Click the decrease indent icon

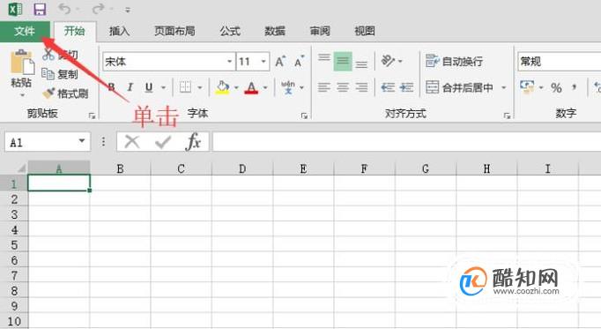[x=388, y=87]
